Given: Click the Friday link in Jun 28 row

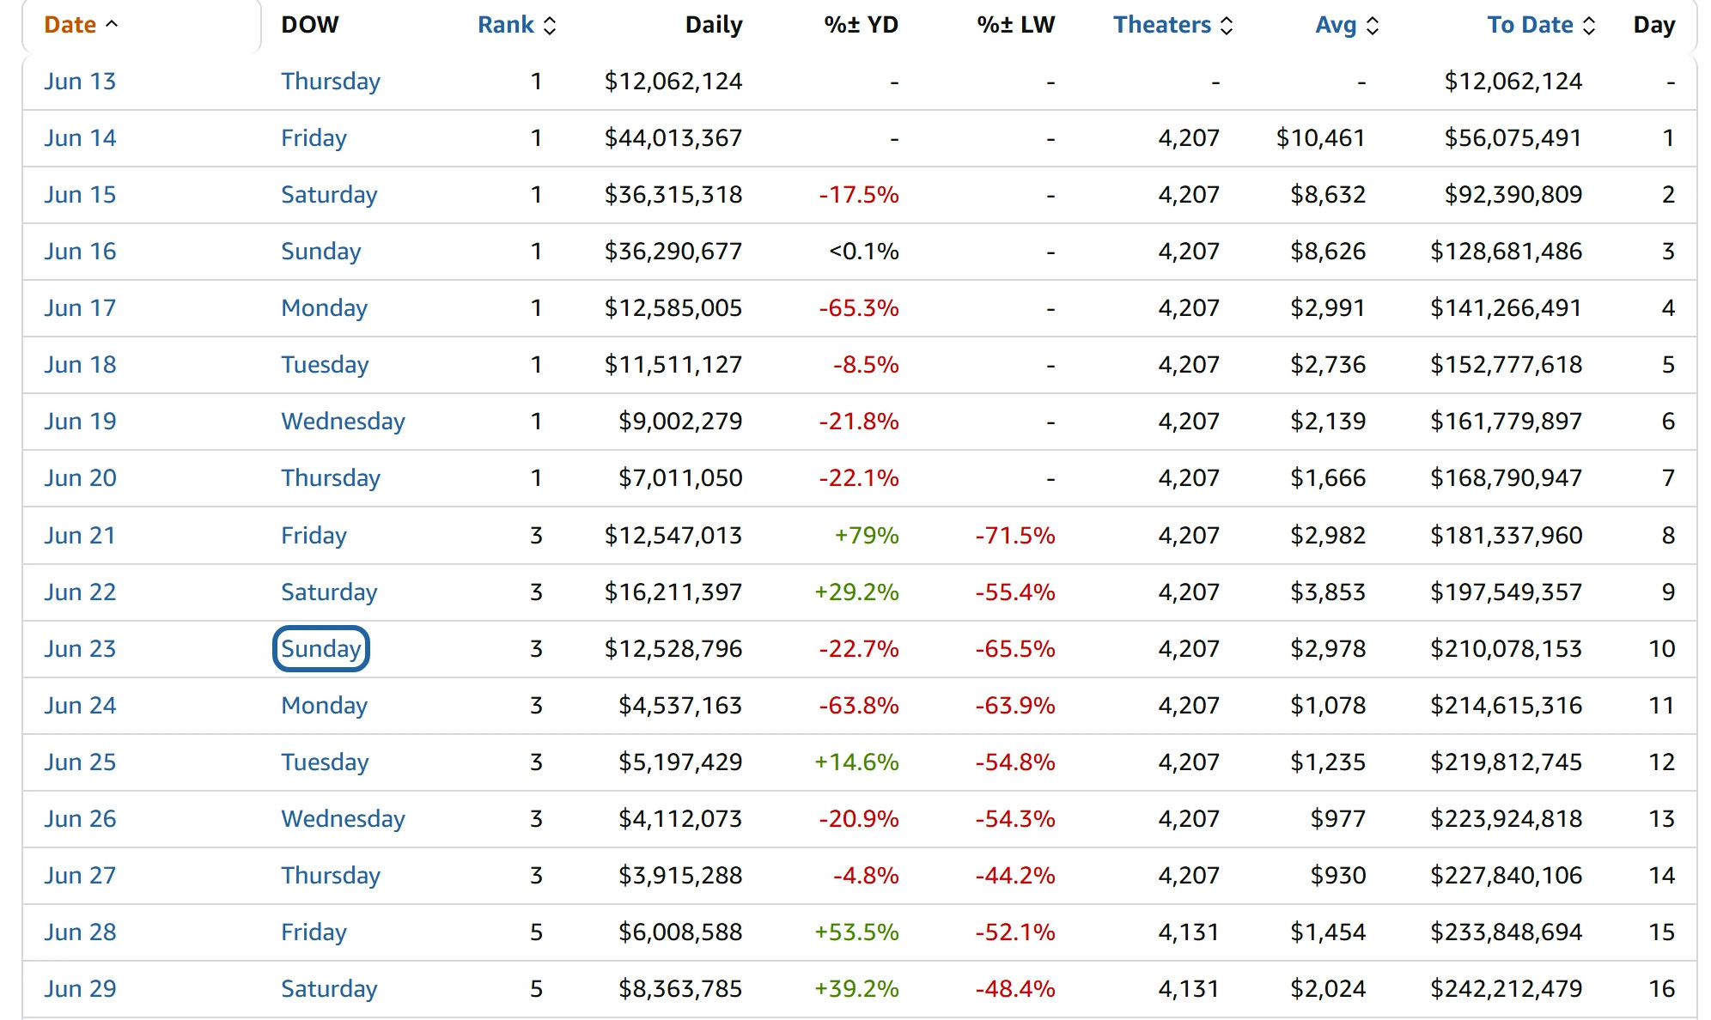Looking at the screenshot, I should (x=314, y=932).
